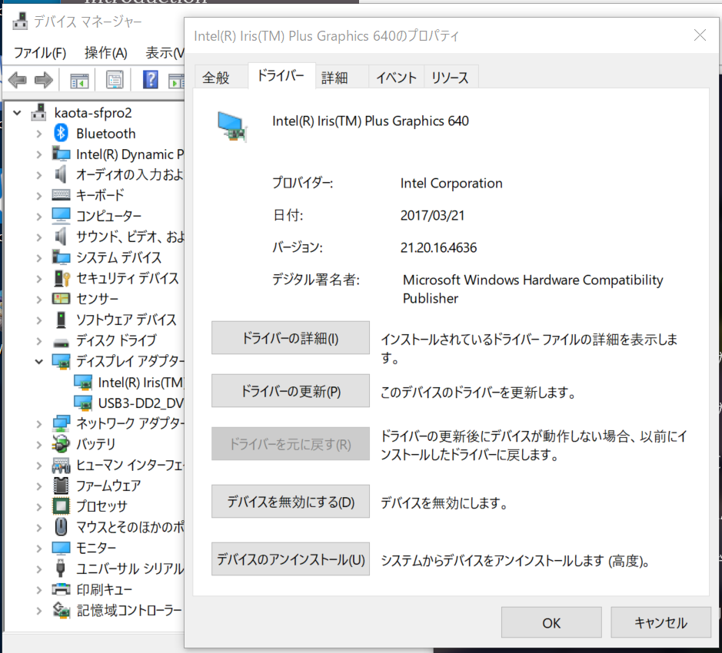
Task: Click the network adapter icon for ネットワーク アダプター
Action: click(x=61, y=423)
